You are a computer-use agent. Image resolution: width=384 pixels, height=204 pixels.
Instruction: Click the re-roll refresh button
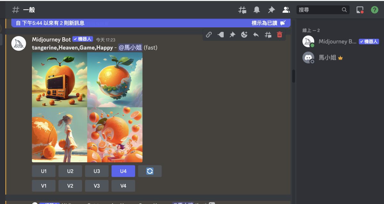pos(150,171)
